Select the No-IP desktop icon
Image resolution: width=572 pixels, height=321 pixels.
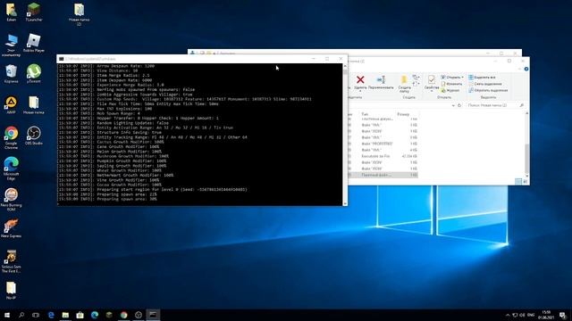pyautogui.click(x=11, y=290)
